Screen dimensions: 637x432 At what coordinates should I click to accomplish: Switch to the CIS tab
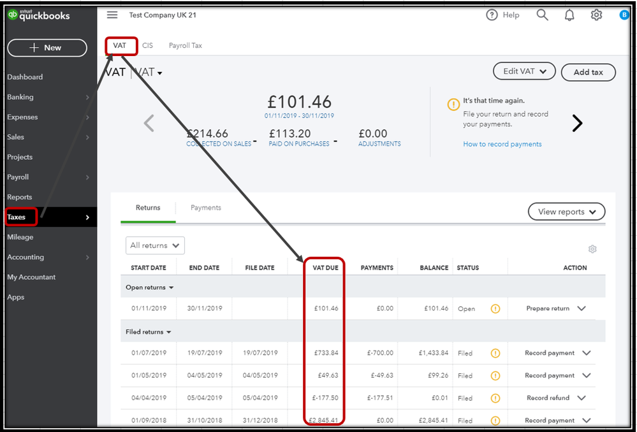(147, 45)
